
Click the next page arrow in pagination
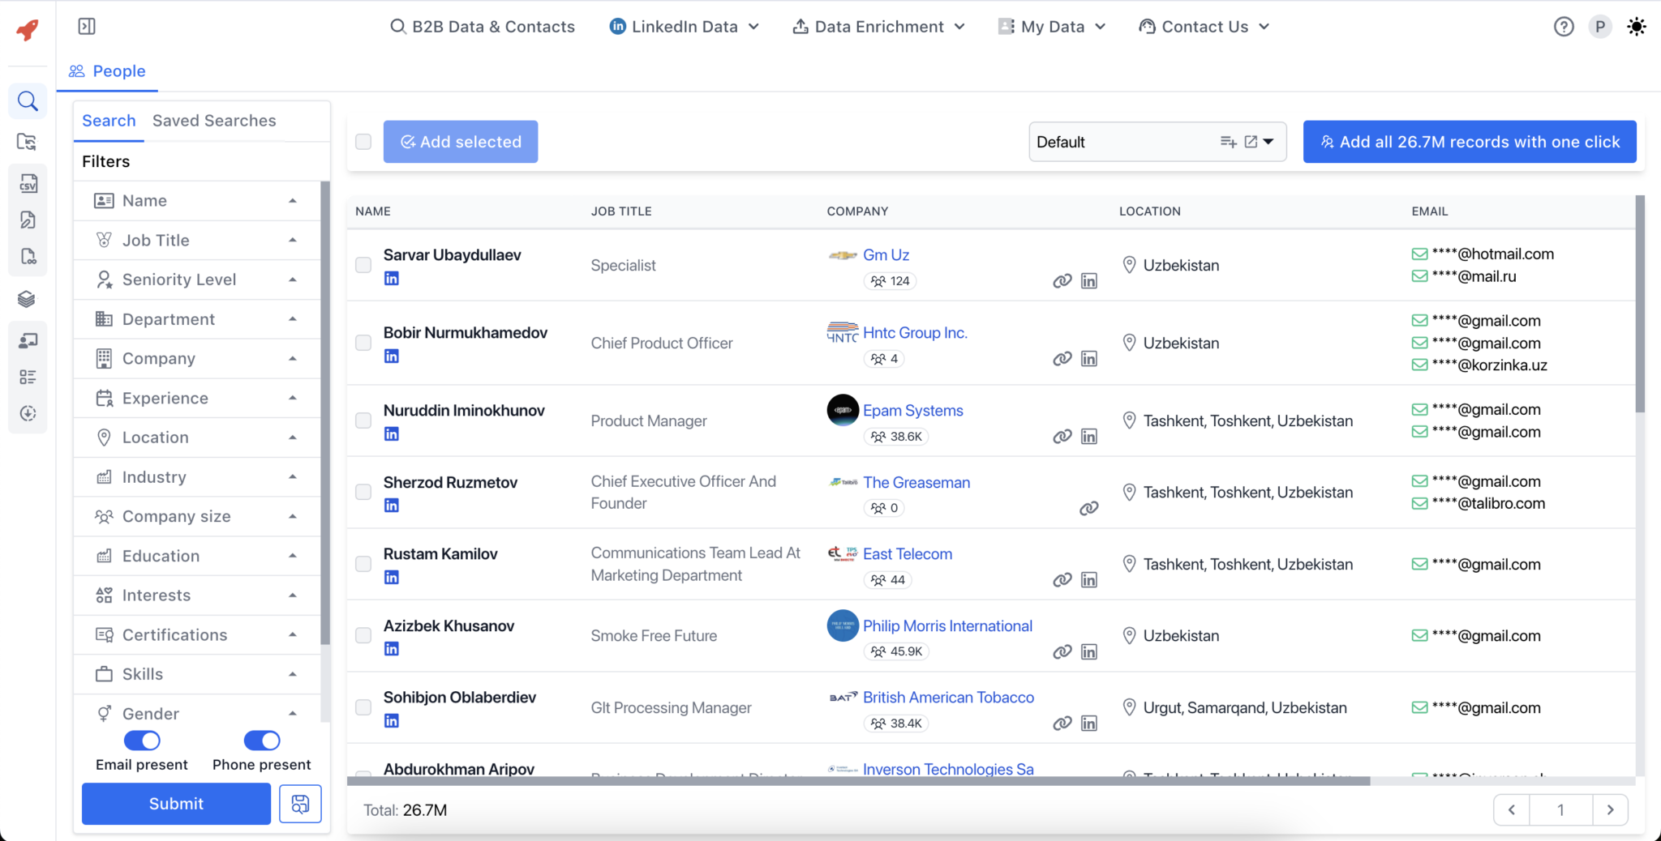[1610, 809]
